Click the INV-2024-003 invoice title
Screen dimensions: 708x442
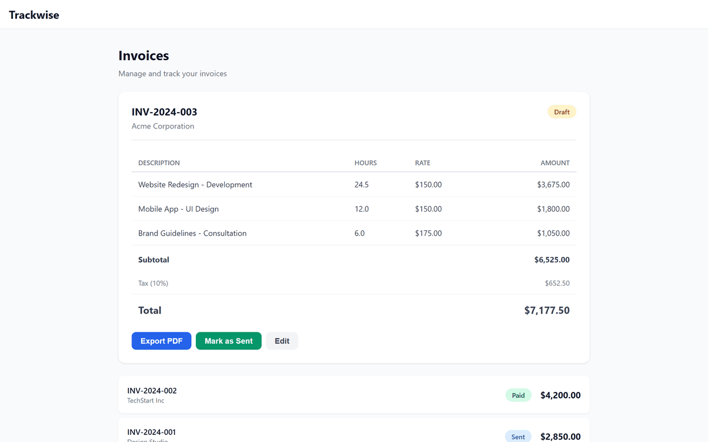(x=165, y=112)
